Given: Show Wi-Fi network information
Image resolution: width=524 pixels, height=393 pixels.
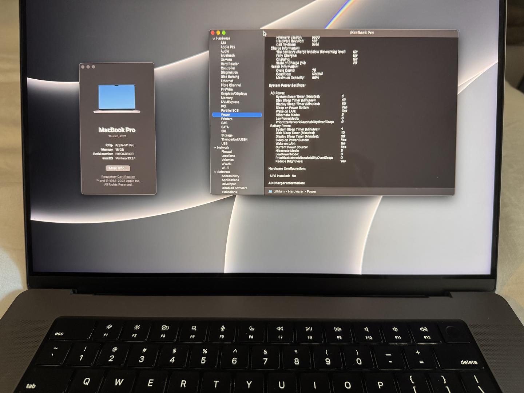Looking at the screenshot, I should click(225, 168).
